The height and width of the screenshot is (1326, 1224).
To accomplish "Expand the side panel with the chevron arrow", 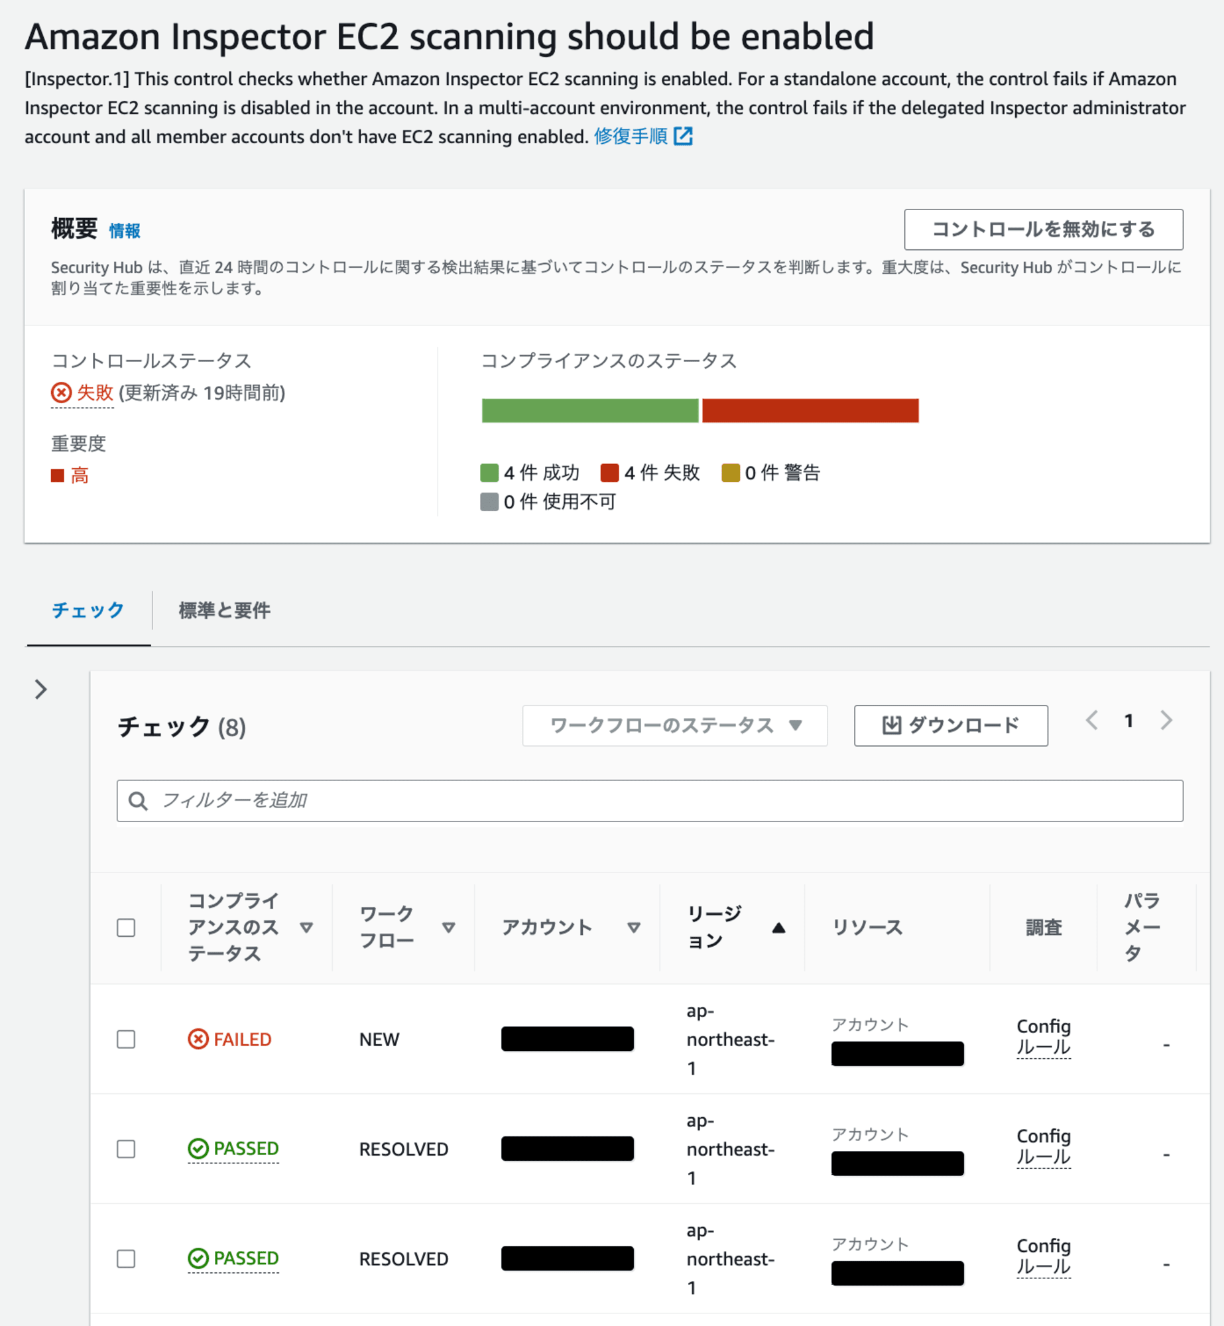I will pyautogui.click(x=41, y=690).
